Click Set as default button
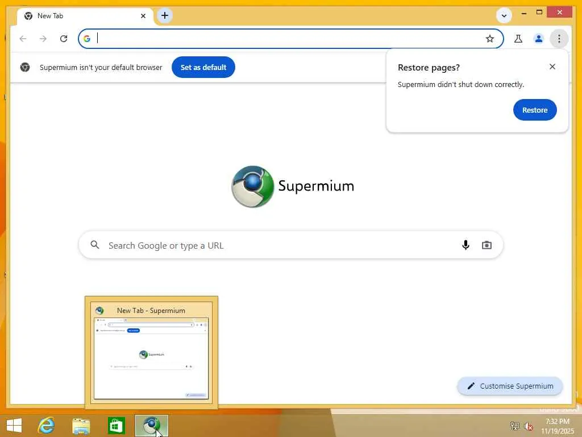Viewport: 582px width, 437px height. click(203, 67)
